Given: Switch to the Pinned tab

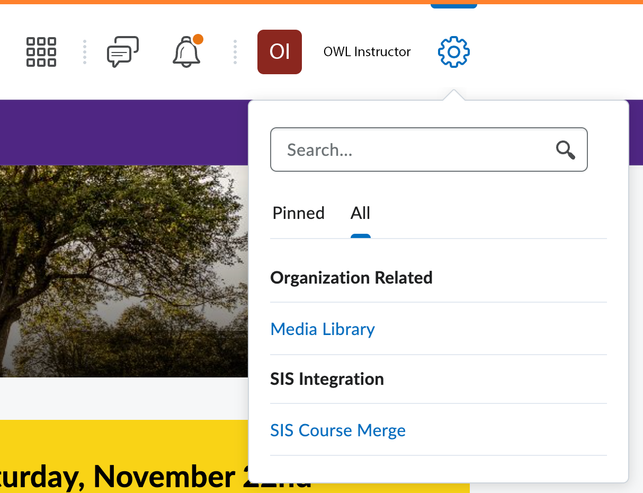Looking at the screenshot, I should coord(298,213).
